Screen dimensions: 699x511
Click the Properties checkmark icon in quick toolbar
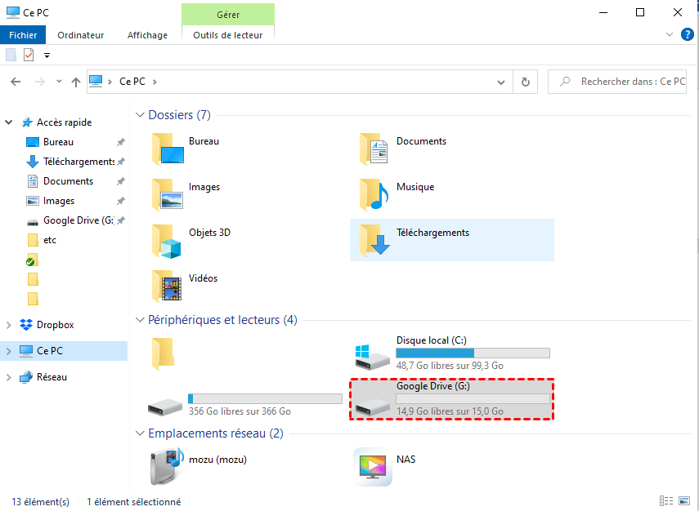[29, 55]
